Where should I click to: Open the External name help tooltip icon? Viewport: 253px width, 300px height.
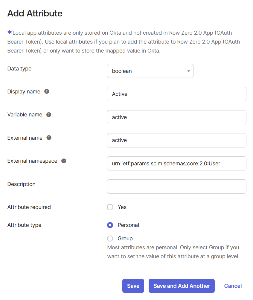(x=49, y=138)
